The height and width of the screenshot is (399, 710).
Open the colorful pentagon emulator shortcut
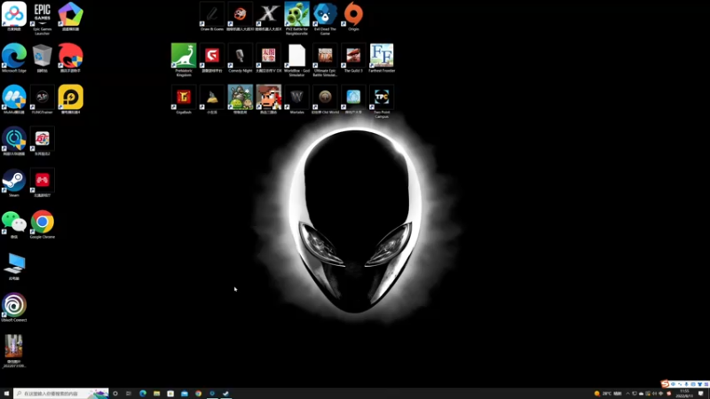click(70, 16)
